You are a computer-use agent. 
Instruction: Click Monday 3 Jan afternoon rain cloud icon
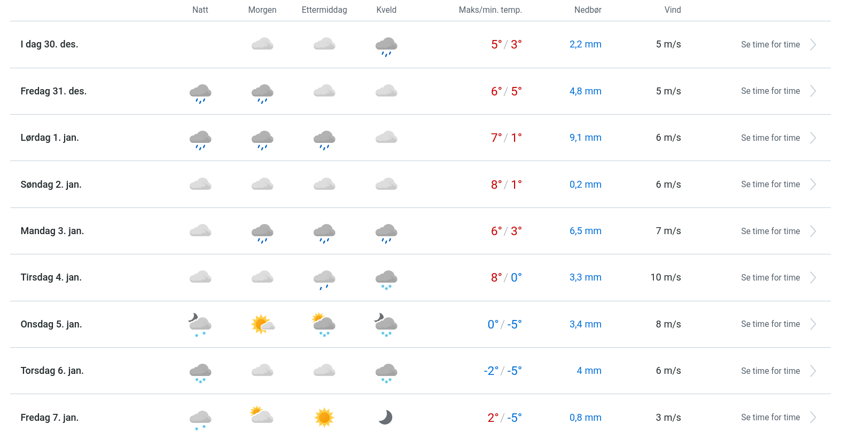coord(324,233)
